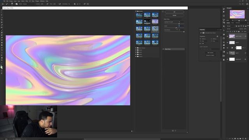Open the Filter menu
This screenshot has height=140, width=249.
coord(27,1)
